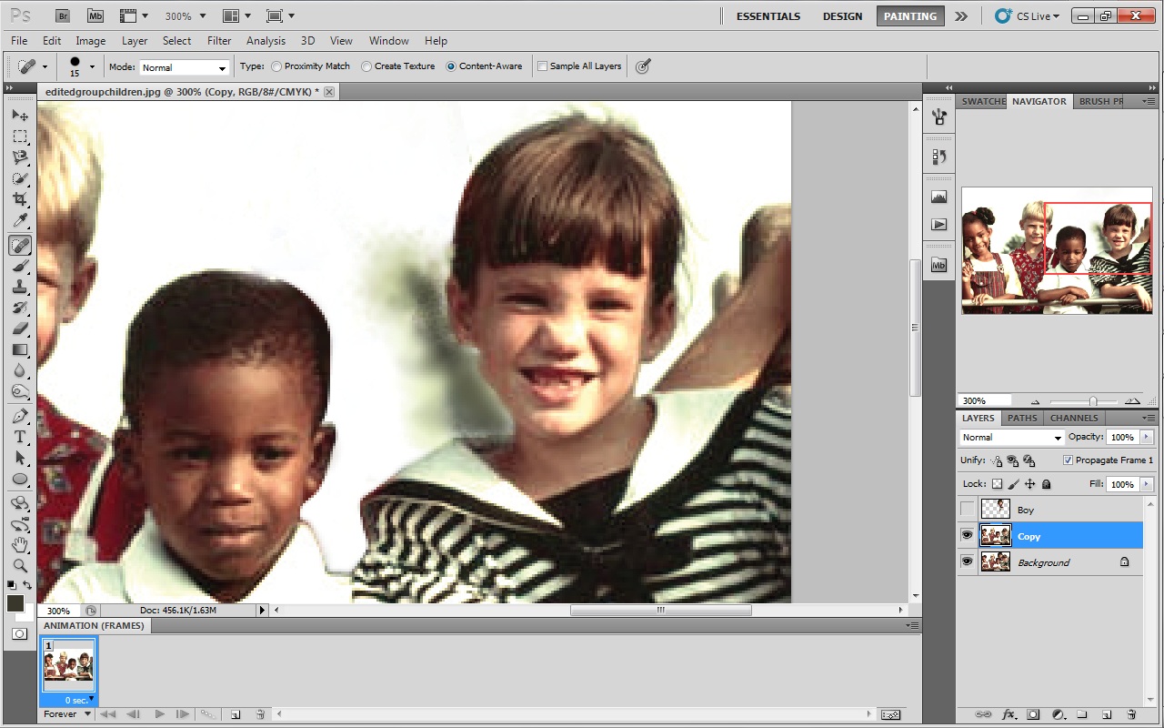This screenshot has height=728, width=1164.
Task: Choose Create Texture type option
Action: tap(398, 66)
